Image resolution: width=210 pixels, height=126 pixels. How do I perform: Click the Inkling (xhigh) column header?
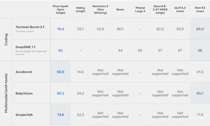80,9
